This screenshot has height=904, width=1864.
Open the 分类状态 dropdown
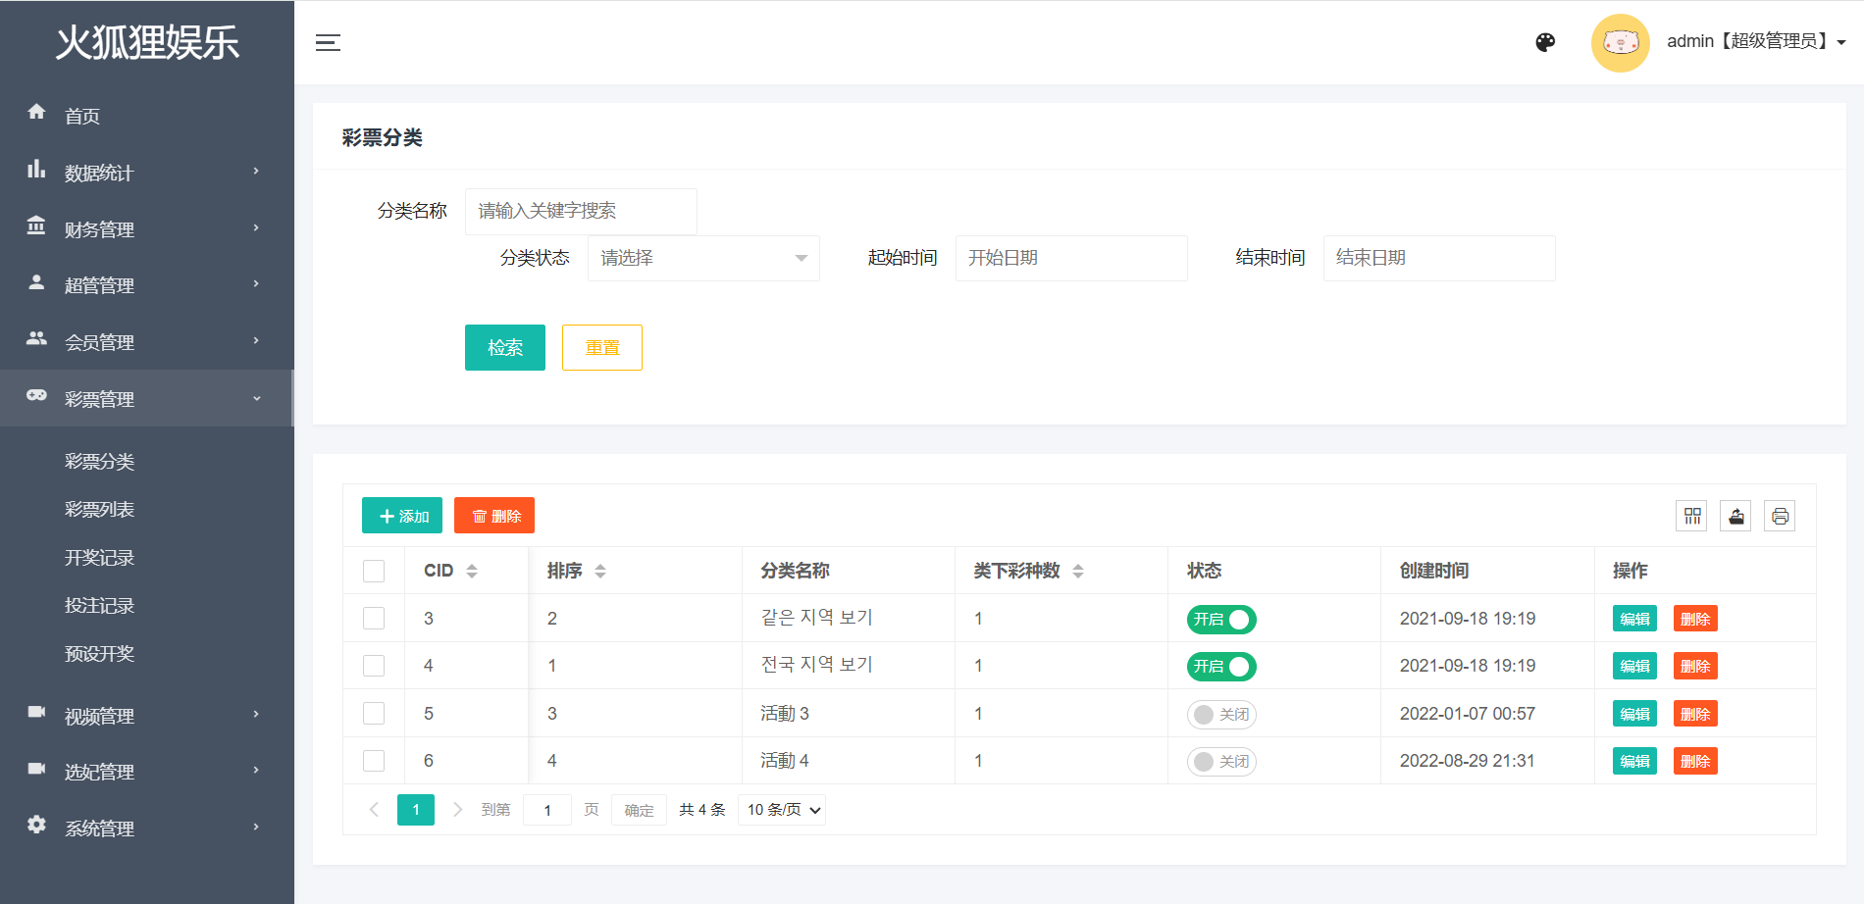[703, 258]
